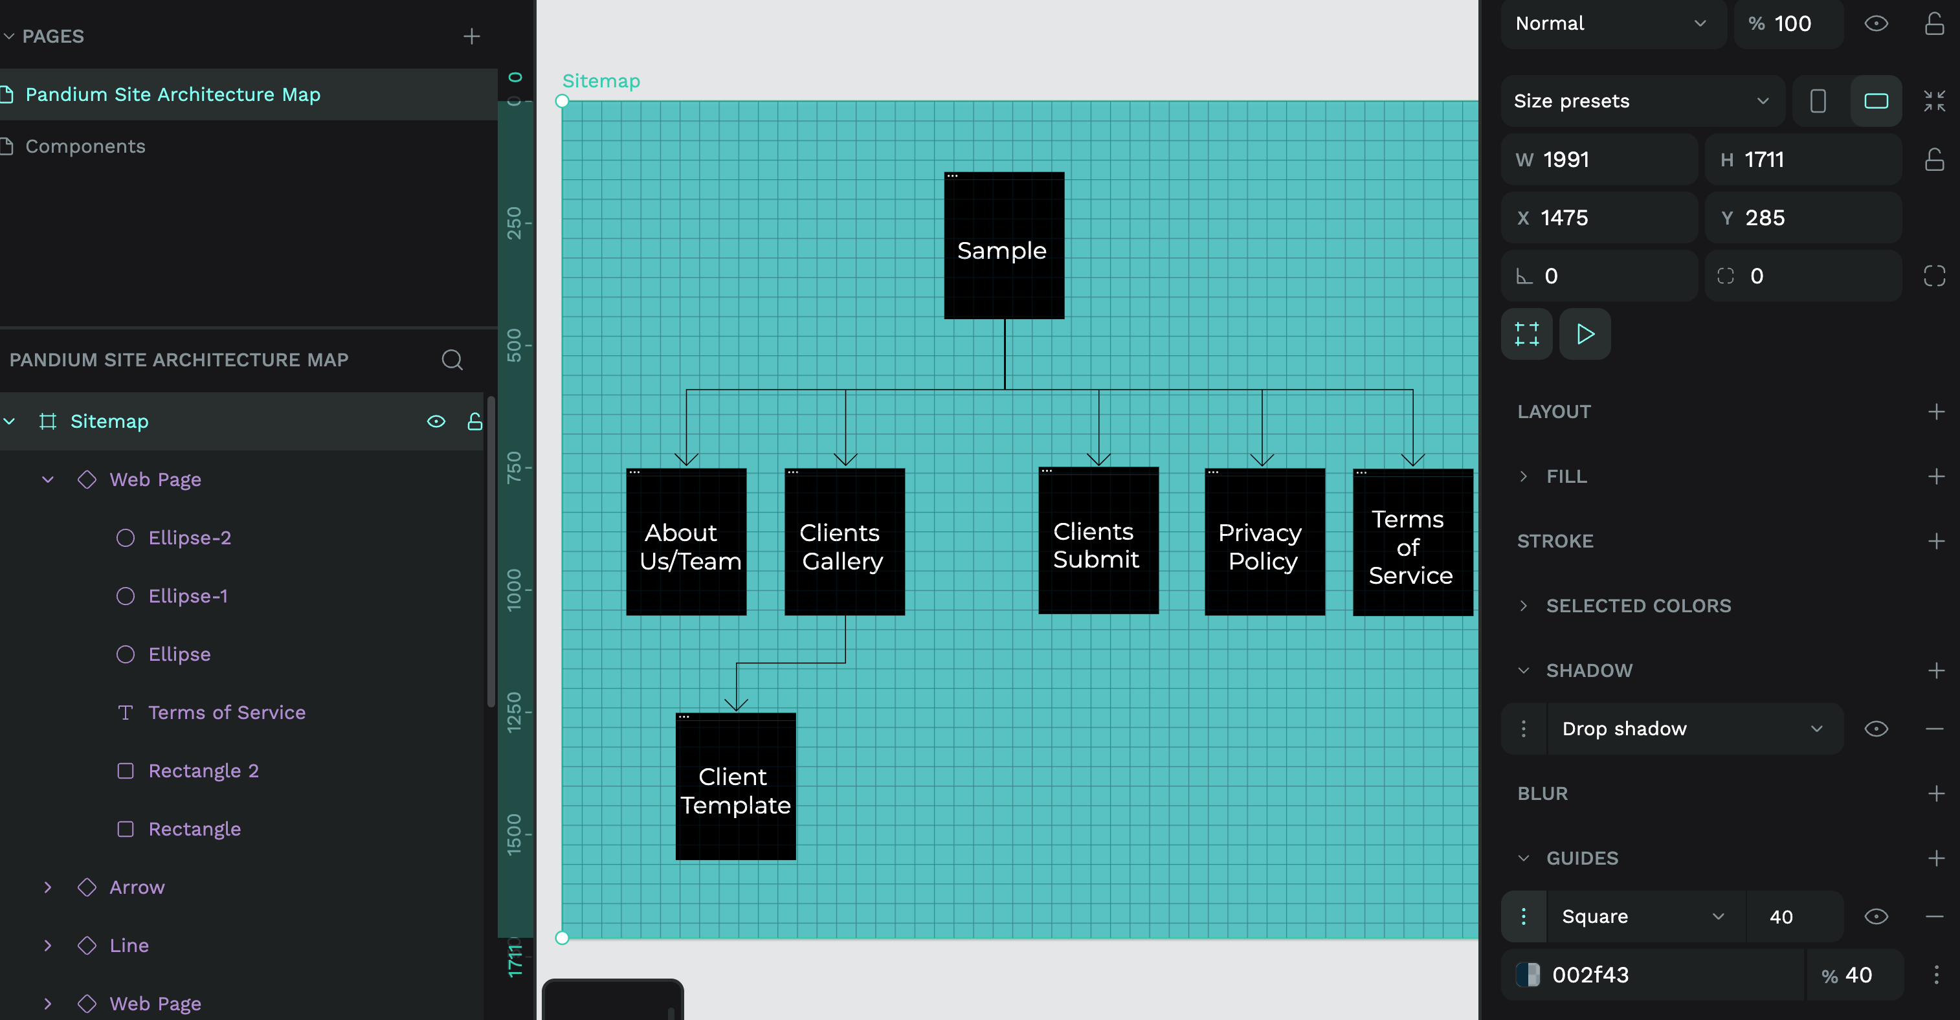Screen dimensions: 1960x1020
Task: Select the Pandium Site Architecture Map page
Action: (173, 94)
